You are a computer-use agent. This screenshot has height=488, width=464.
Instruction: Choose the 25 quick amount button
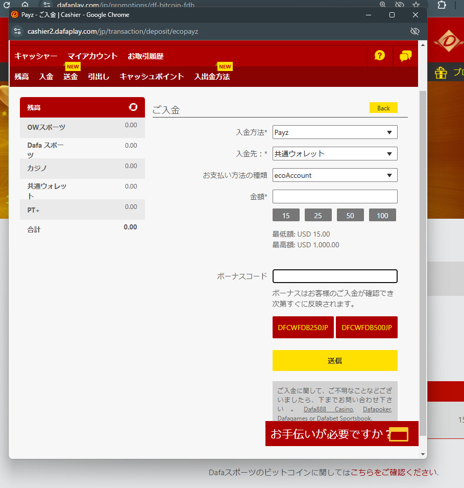click(x=318, y=215)
